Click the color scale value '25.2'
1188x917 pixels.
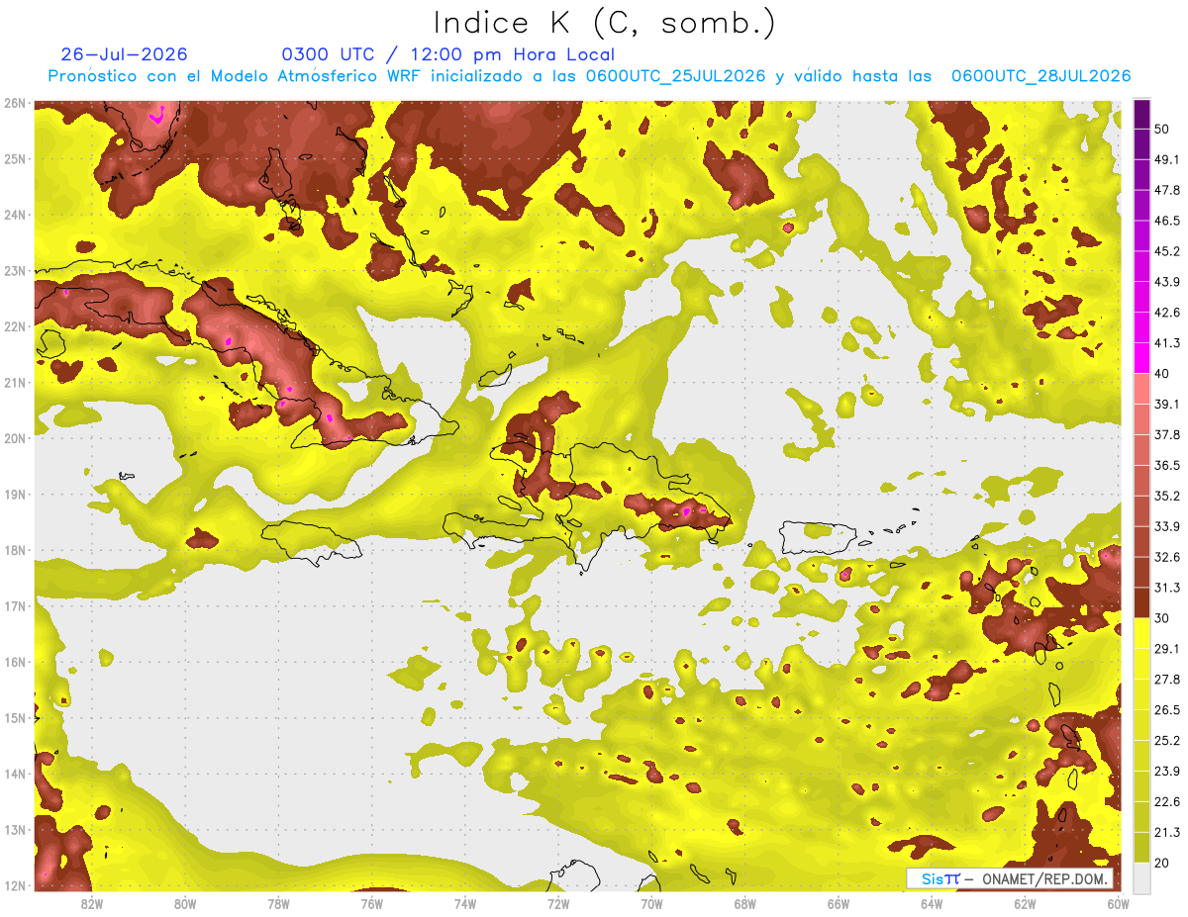1166,741
